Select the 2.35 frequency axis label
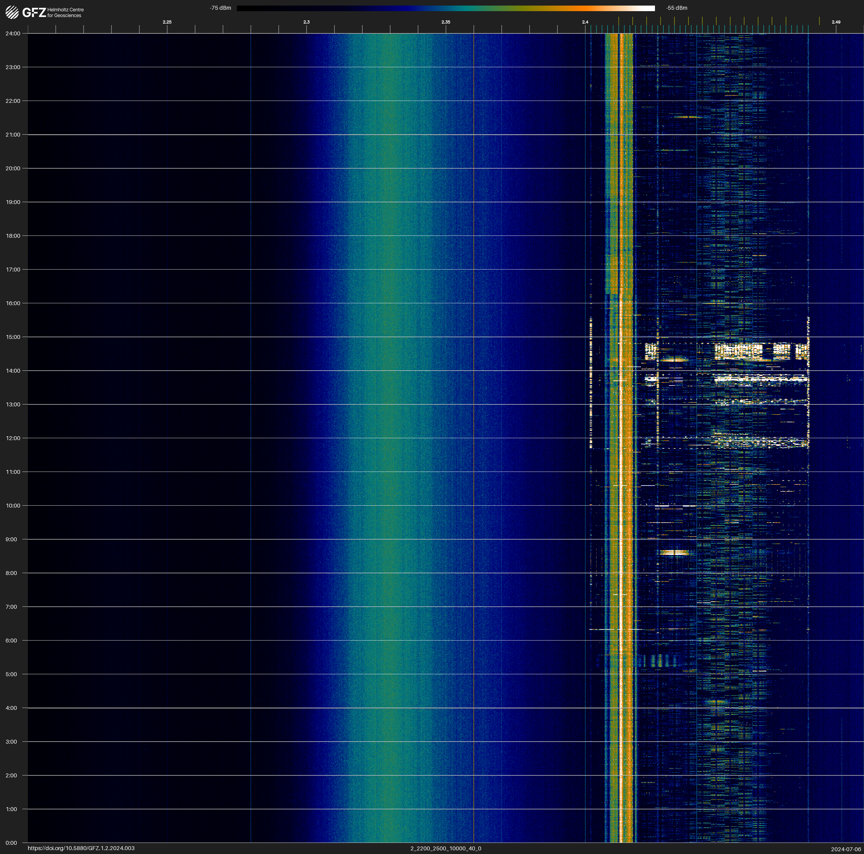 (x=445, y=22)
